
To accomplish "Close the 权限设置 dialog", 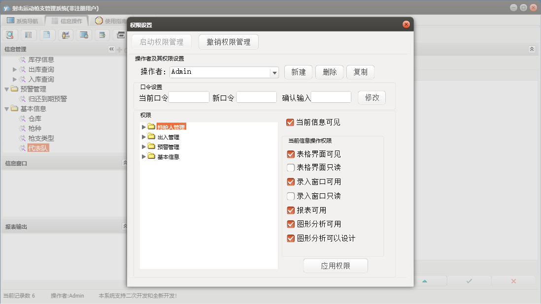I will pyautogui.click(x=406, y=25).
